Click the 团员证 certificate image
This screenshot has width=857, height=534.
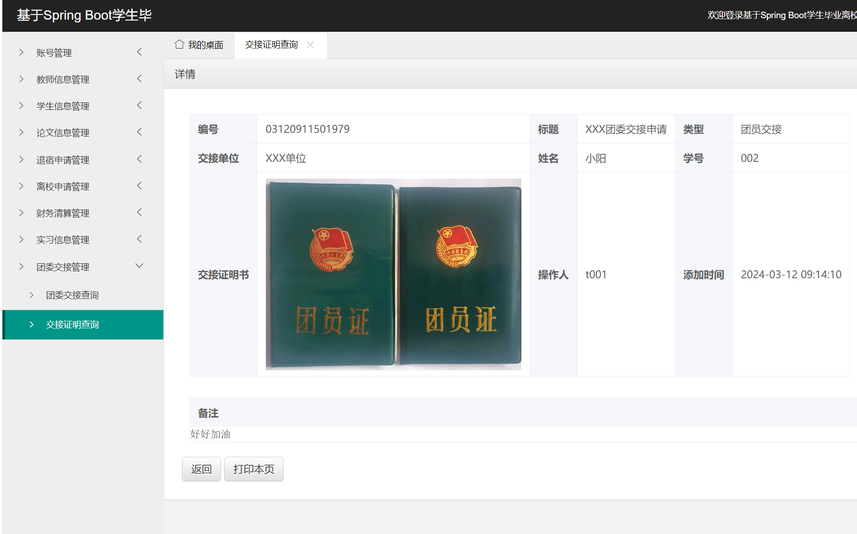tap(394, 274)
